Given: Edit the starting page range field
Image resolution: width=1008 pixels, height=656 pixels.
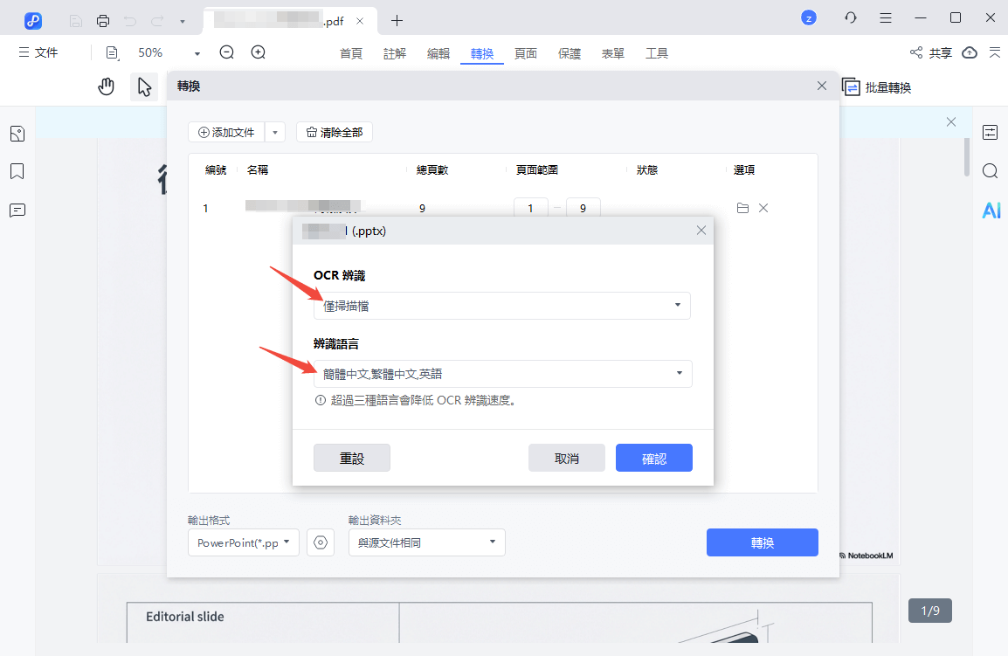Looking at the screenshot, I should click(x=530, y=208).
